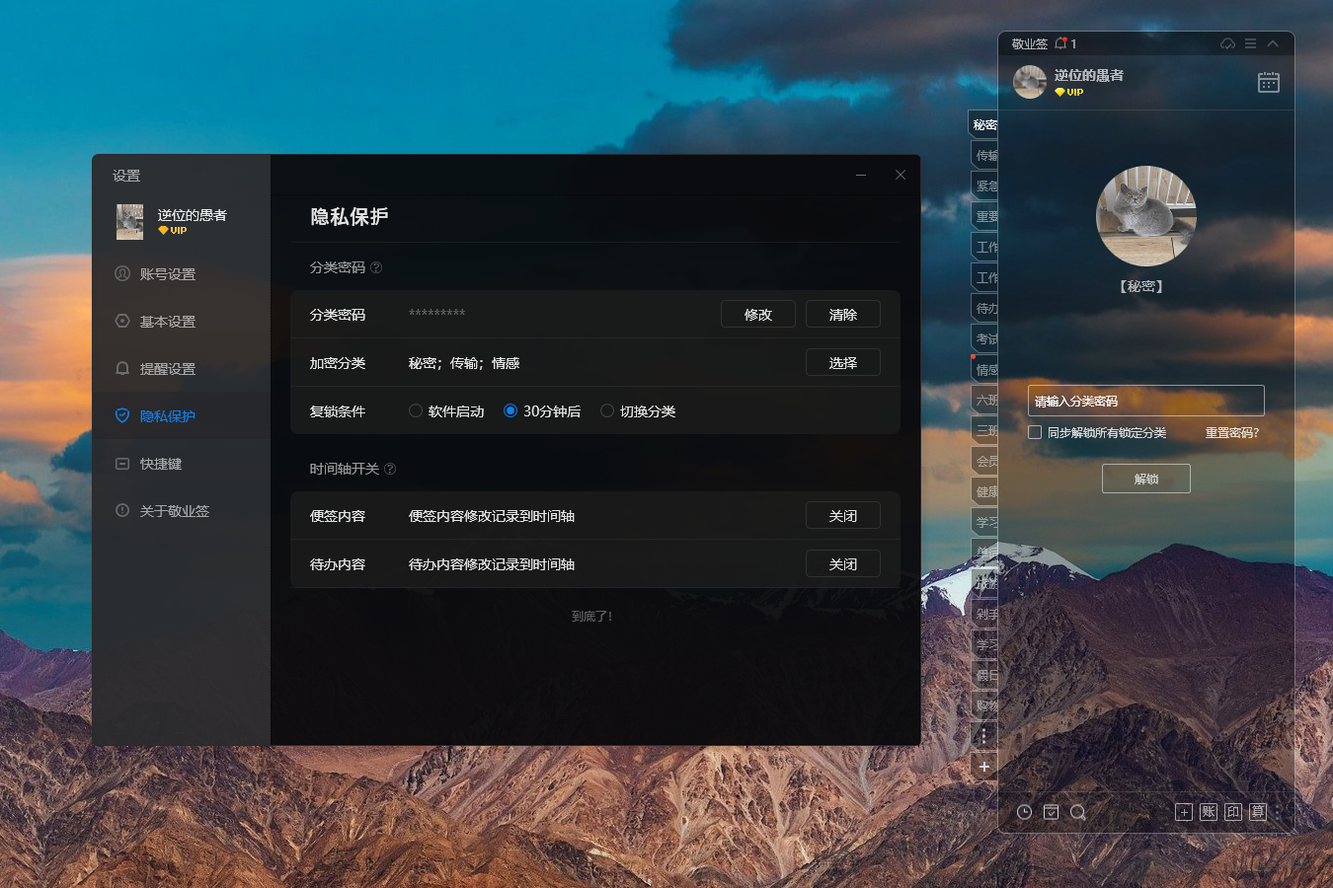Click the 账 bookkeeping icon
Viewport: 1333px width, 888px height.
[x=1209, y=812]
